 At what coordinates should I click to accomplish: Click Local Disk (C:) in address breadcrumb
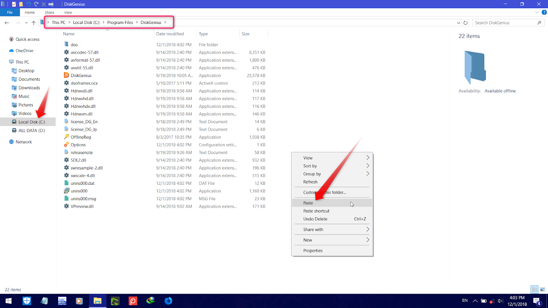(86, 22)
